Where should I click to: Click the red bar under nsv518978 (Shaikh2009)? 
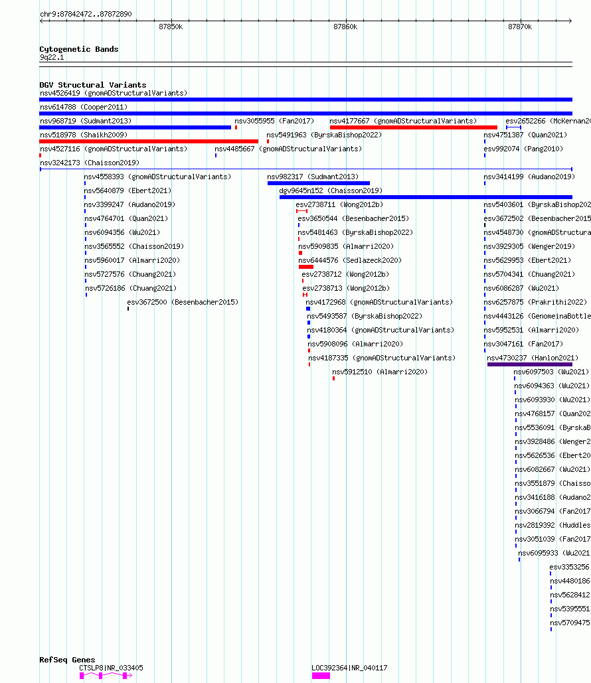coord(149,141)
